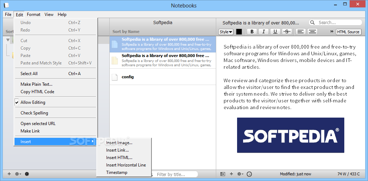
Task: Choose Select All from Edit menu
Action: (x=56, y=74)
